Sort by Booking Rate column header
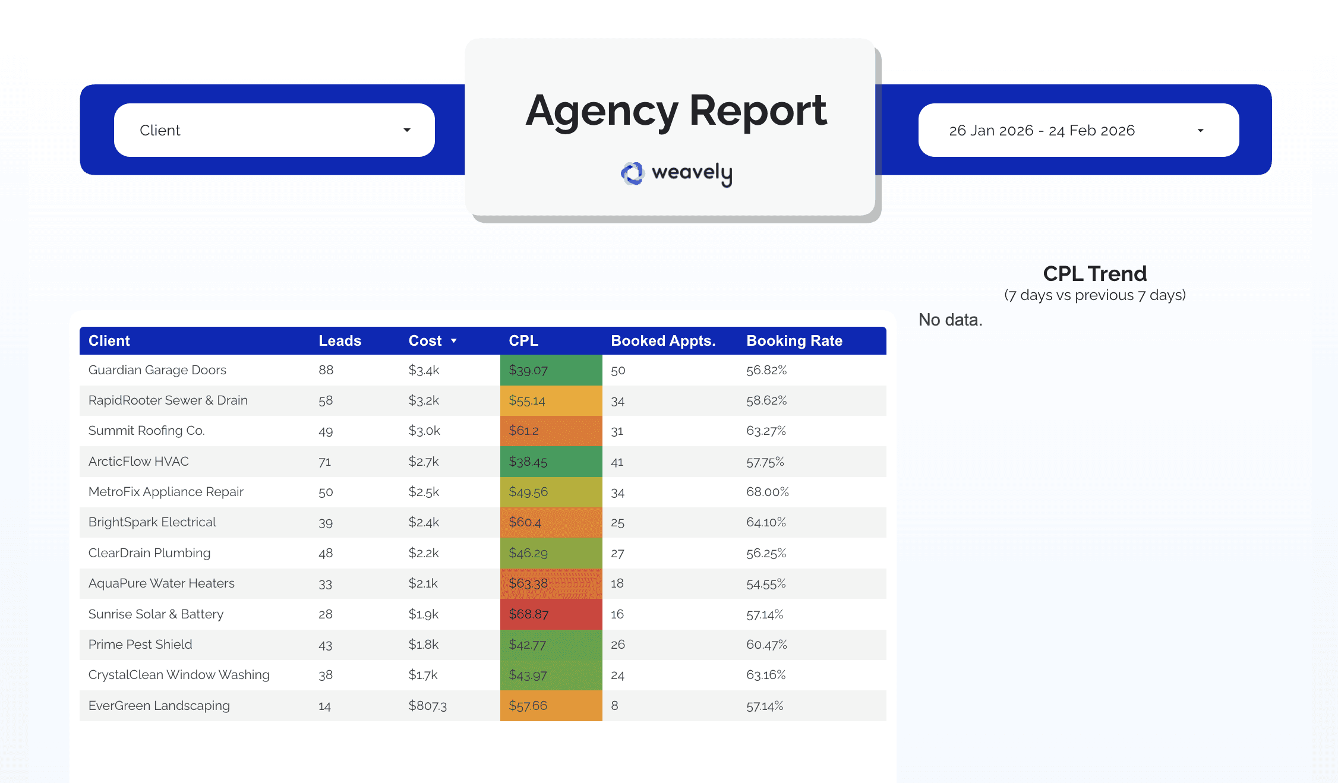The width and height of the screenshot is (1338, 783). pyautogui.click(x=794, y=341)
